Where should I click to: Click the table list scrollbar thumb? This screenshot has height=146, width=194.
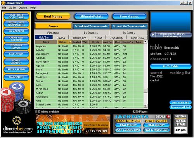coord(145,90)
